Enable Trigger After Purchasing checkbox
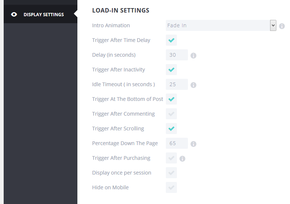The width and height of the screenshot is (290, 204). pos(171,158)
